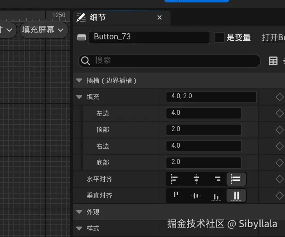Select the 细节 details tab
This screenshot has width=285, height=237.
pyautogui.click(x=122, y=18)
